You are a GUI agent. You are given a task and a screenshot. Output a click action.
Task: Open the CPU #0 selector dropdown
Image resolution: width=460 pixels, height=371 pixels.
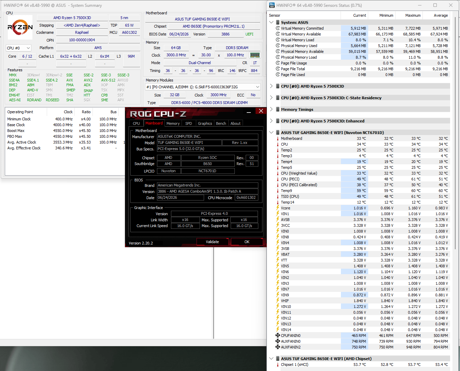point(19,48)
